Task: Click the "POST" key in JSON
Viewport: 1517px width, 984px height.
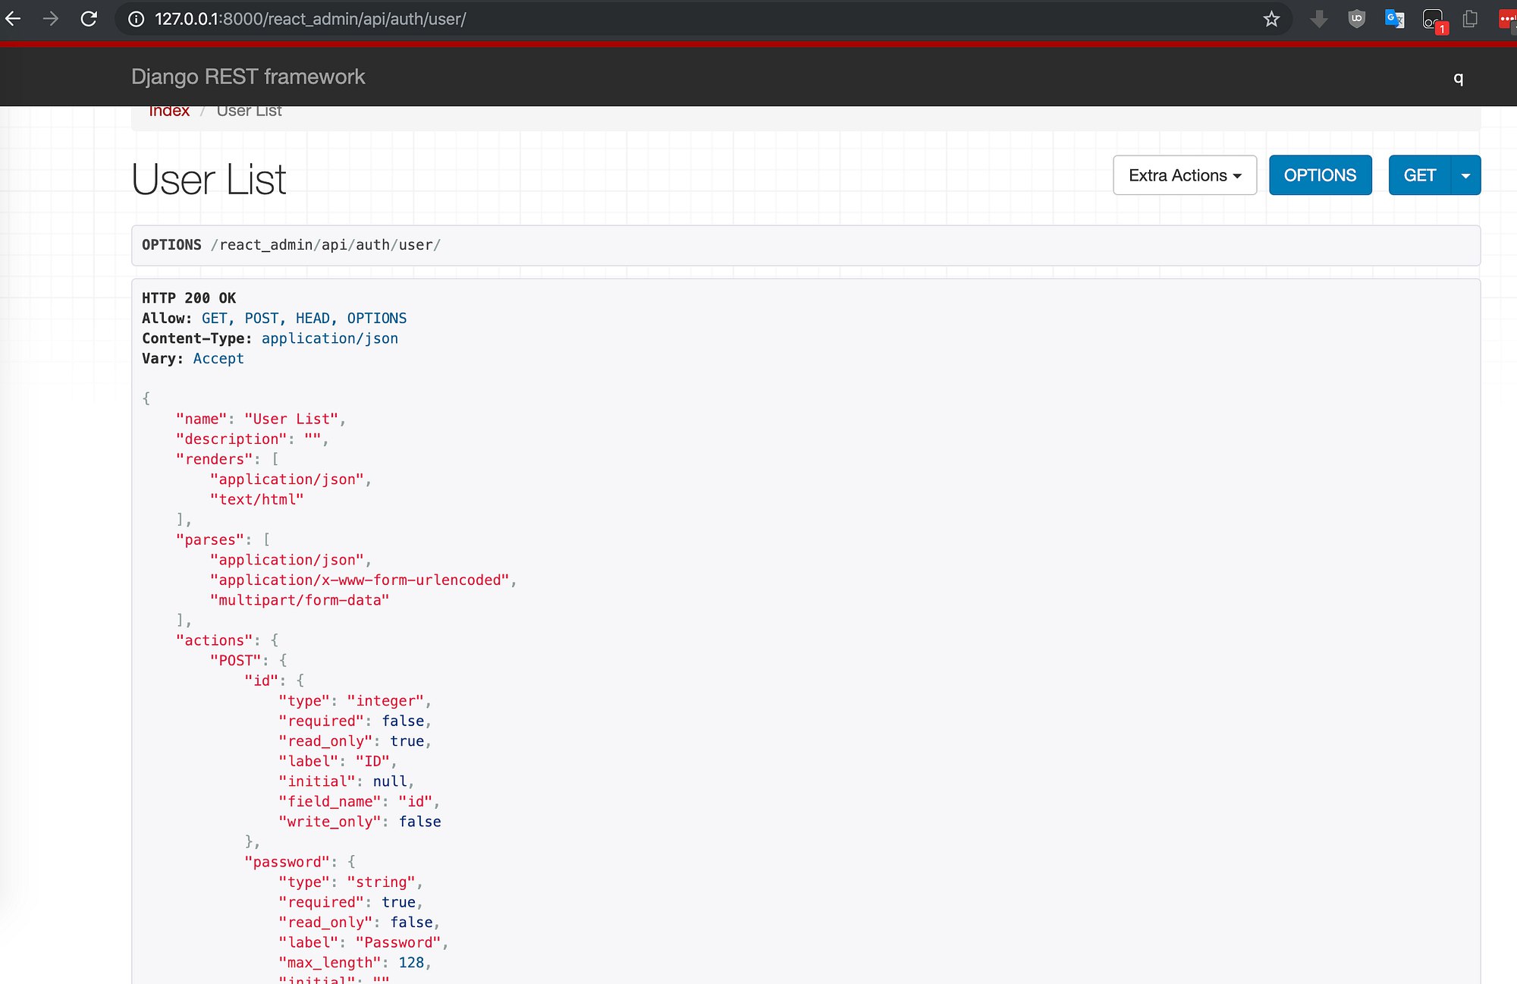Action: (236, 661)
